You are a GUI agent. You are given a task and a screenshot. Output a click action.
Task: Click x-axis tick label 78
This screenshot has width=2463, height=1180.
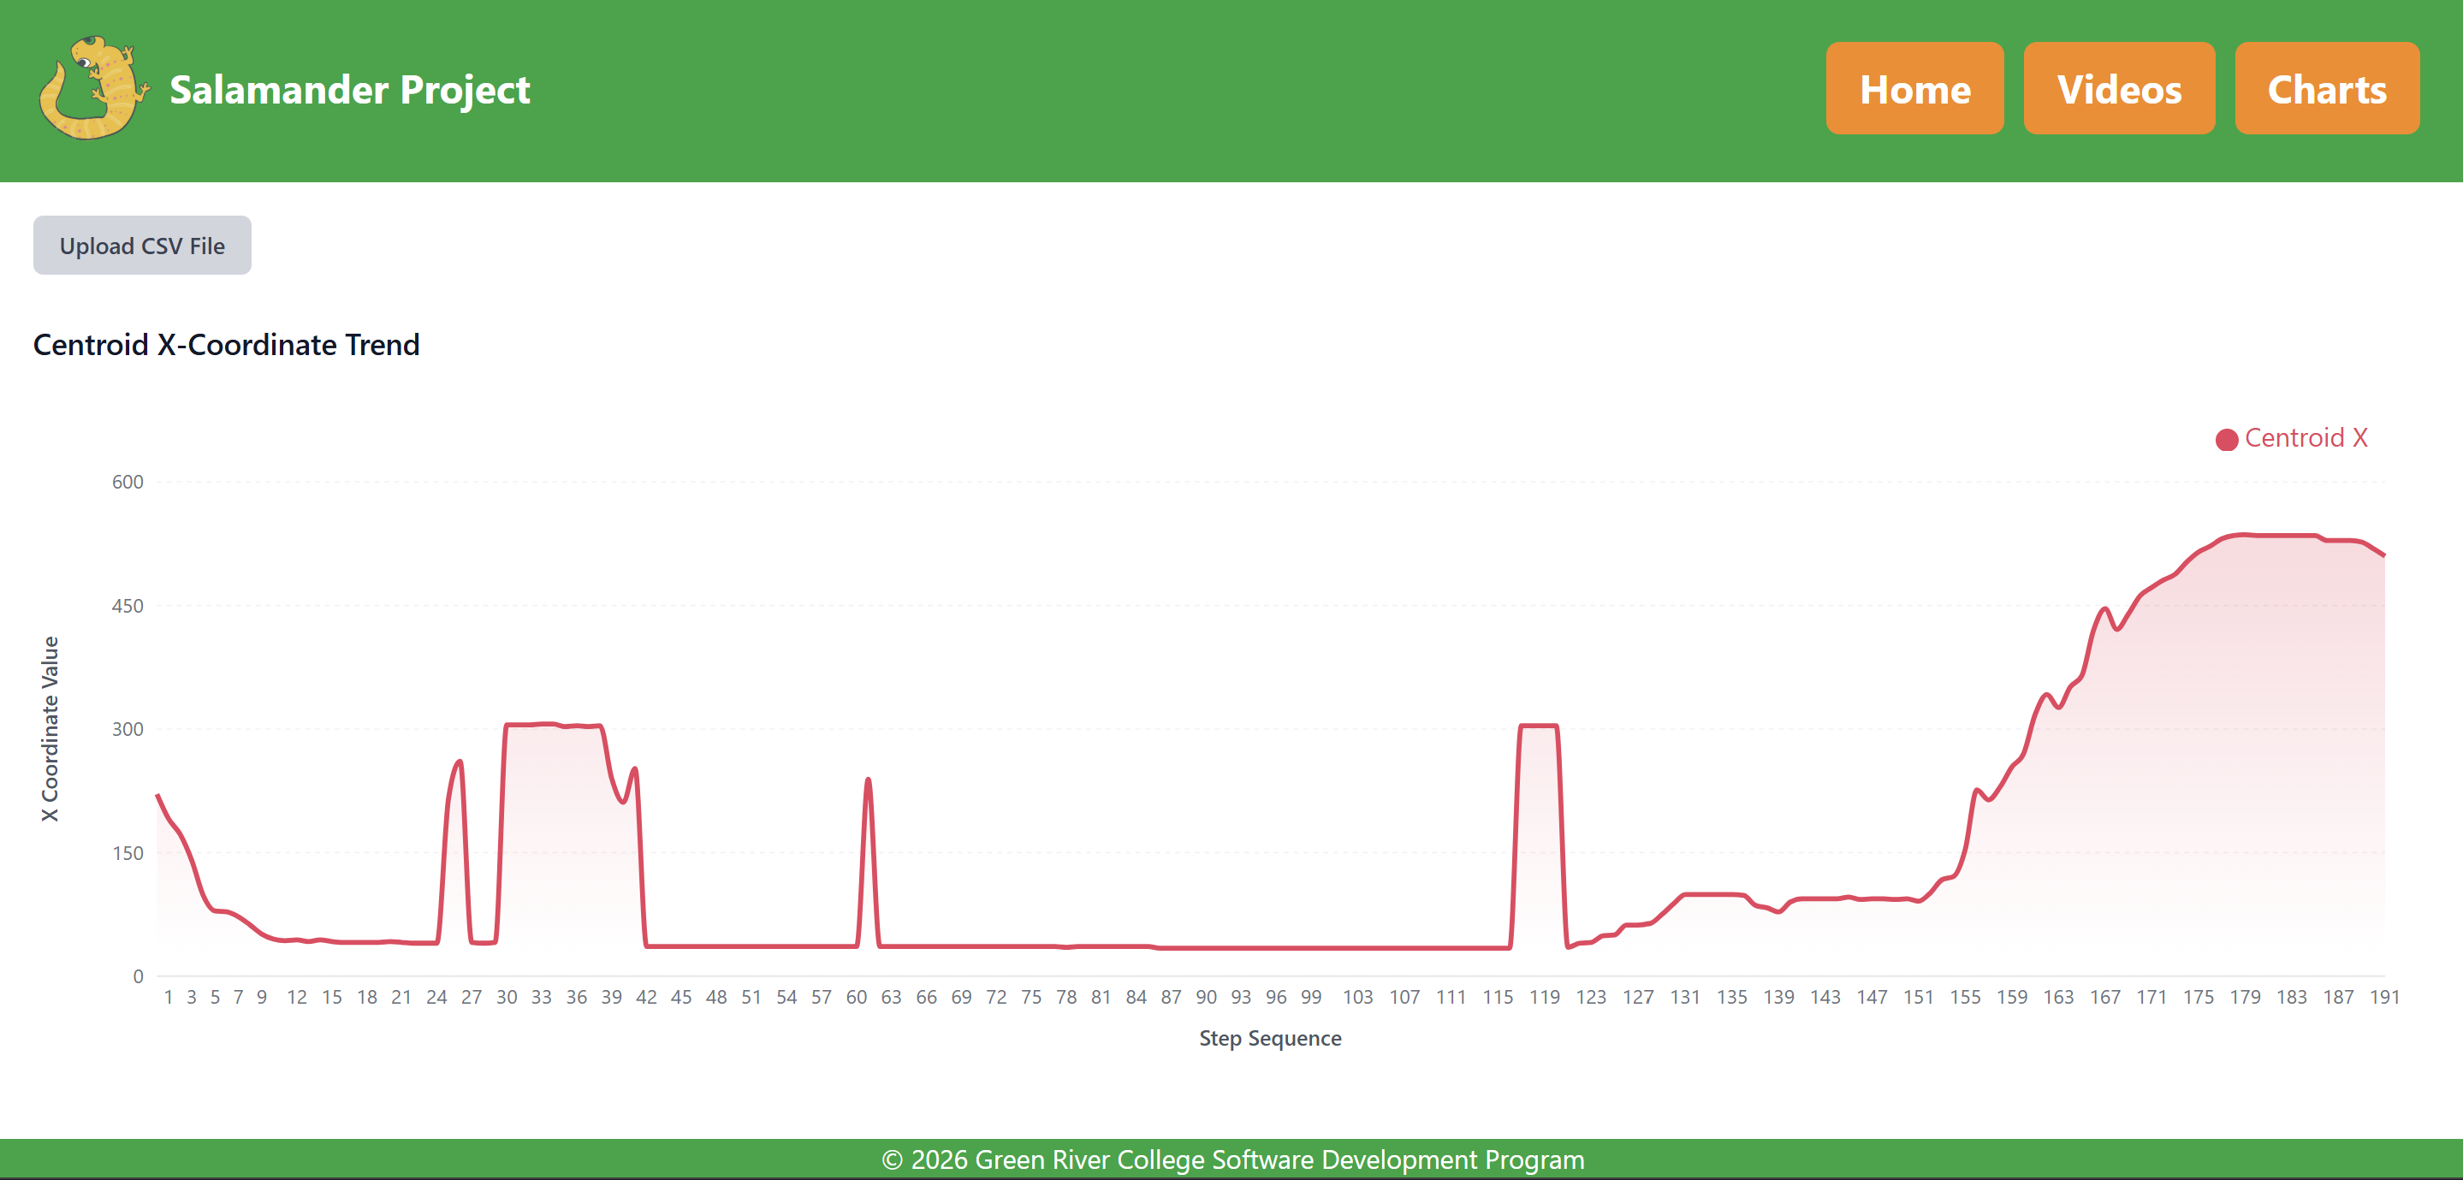[1066, 998]
